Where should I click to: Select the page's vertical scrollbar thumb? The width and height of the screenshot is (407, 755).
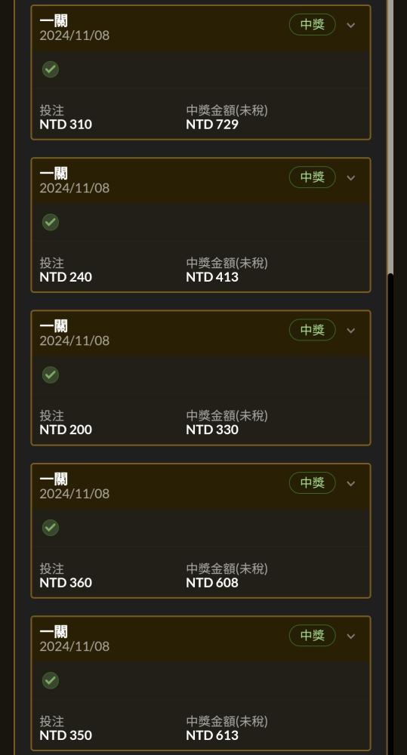[x=390, y=513]
